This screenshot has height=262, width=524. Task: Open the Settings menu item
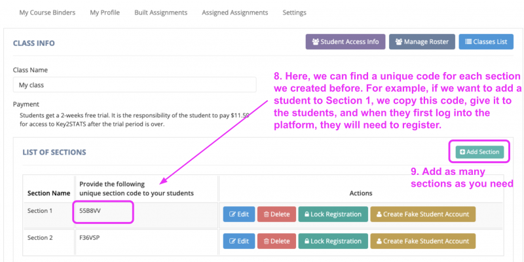point(294,12)
